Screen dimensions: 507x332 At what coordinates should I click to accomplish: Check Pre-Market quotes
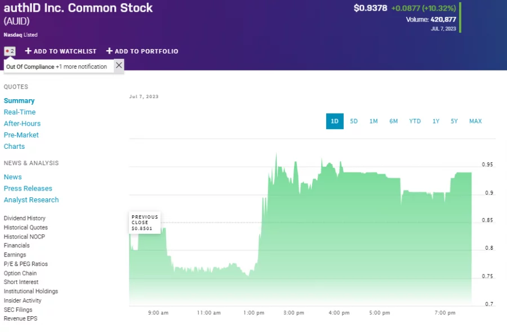coord(21,135)
